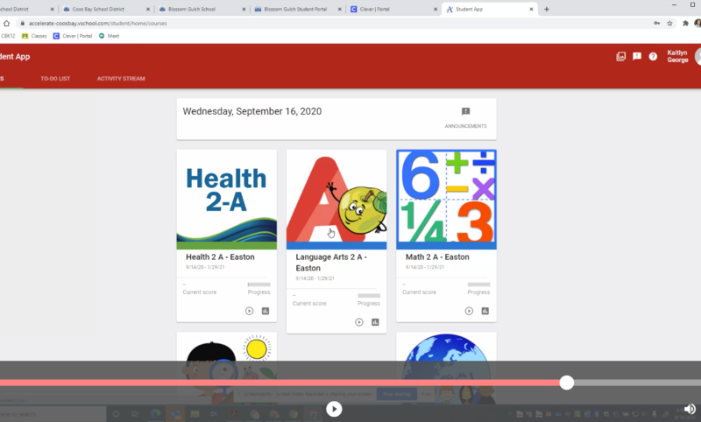This screenshot has width=701, height=422.
Task: View the Health 2 A gradebook chart icon
Action: (x=266, y=311)
